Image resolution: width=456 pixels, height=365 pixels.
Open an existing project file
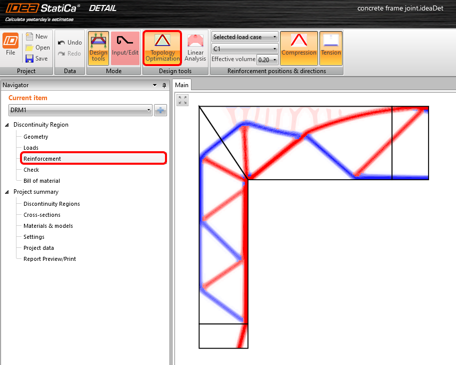(x=37, y=48)
